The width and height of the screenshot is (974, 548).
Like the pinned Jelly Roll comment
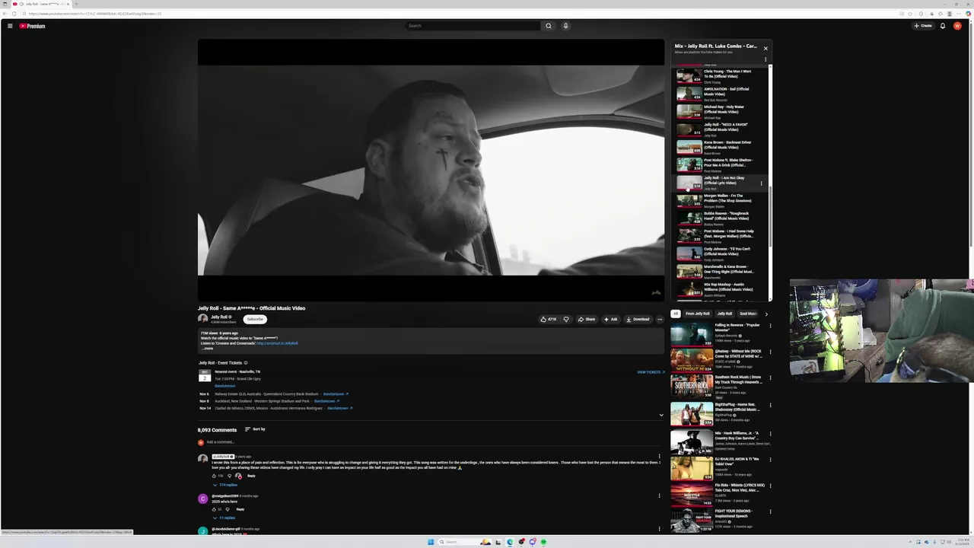(214, 476)
